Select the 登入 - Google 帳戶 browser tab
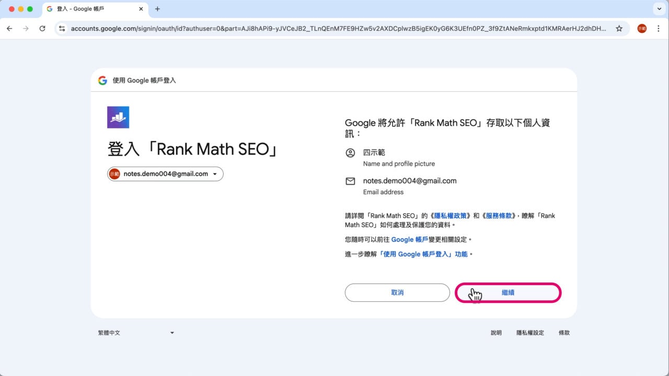 coord(84,9)
